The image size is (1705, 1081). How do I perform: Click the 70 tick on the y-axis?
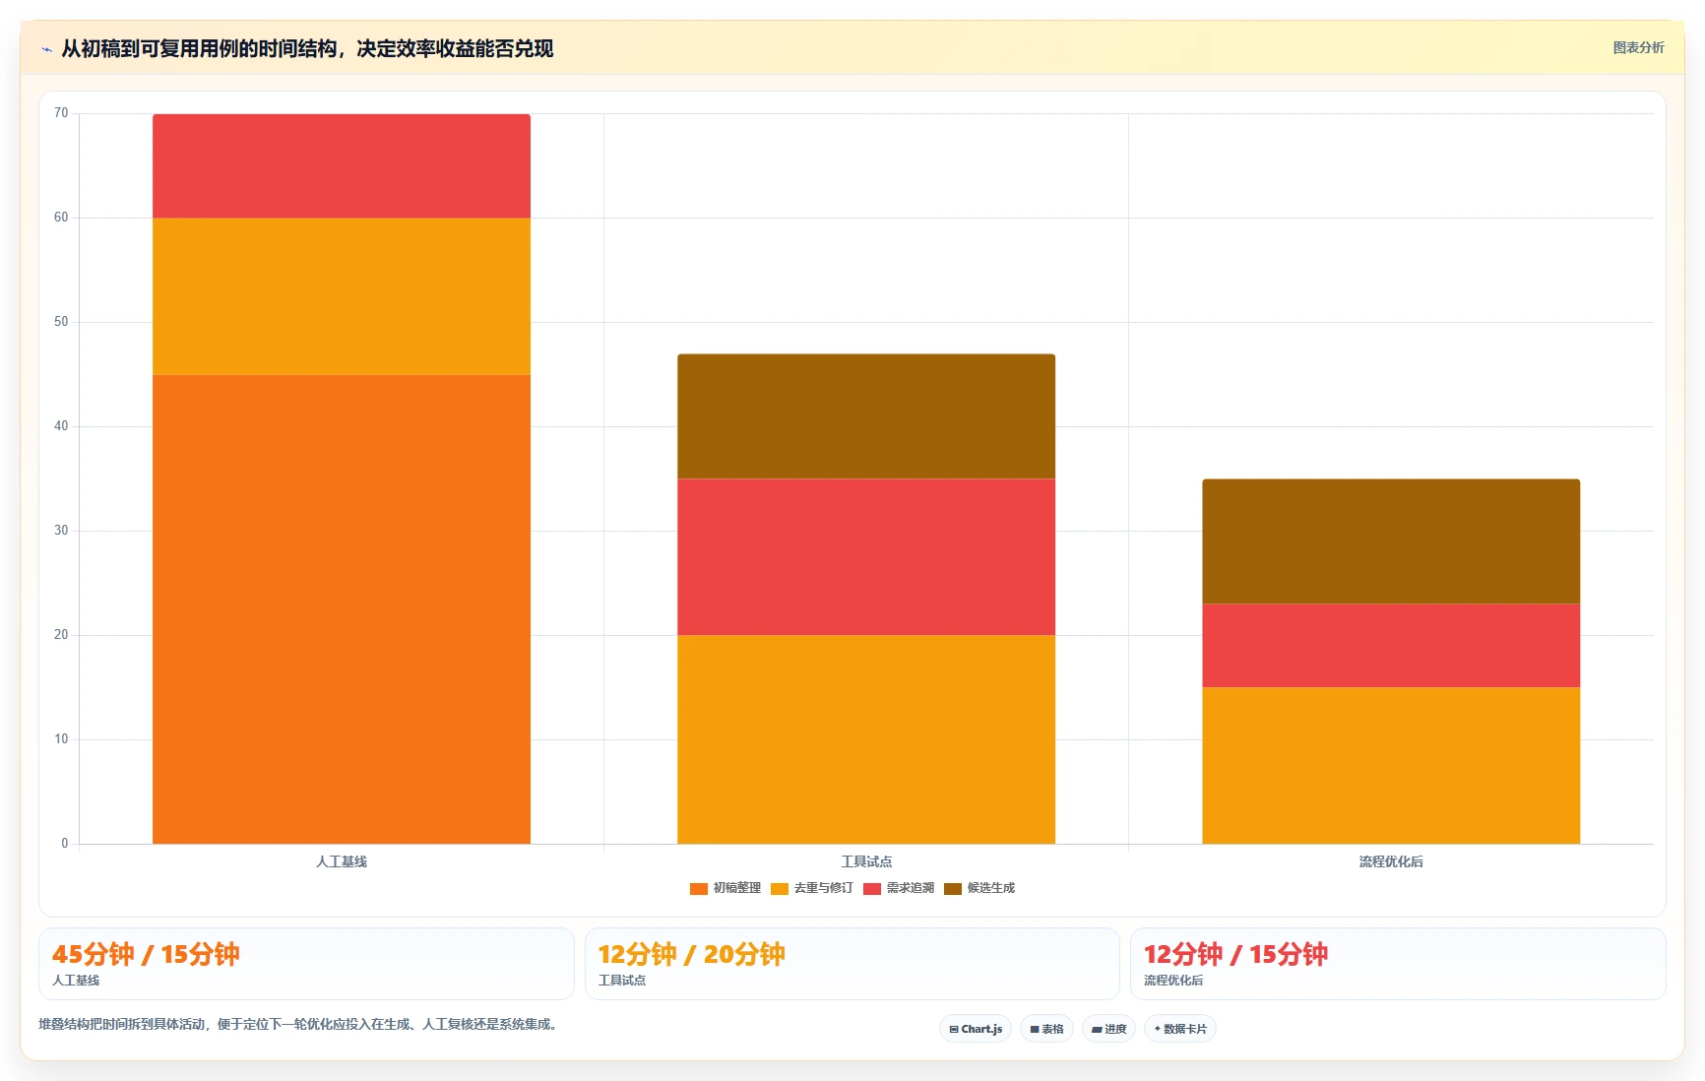[x=61, y=113]
